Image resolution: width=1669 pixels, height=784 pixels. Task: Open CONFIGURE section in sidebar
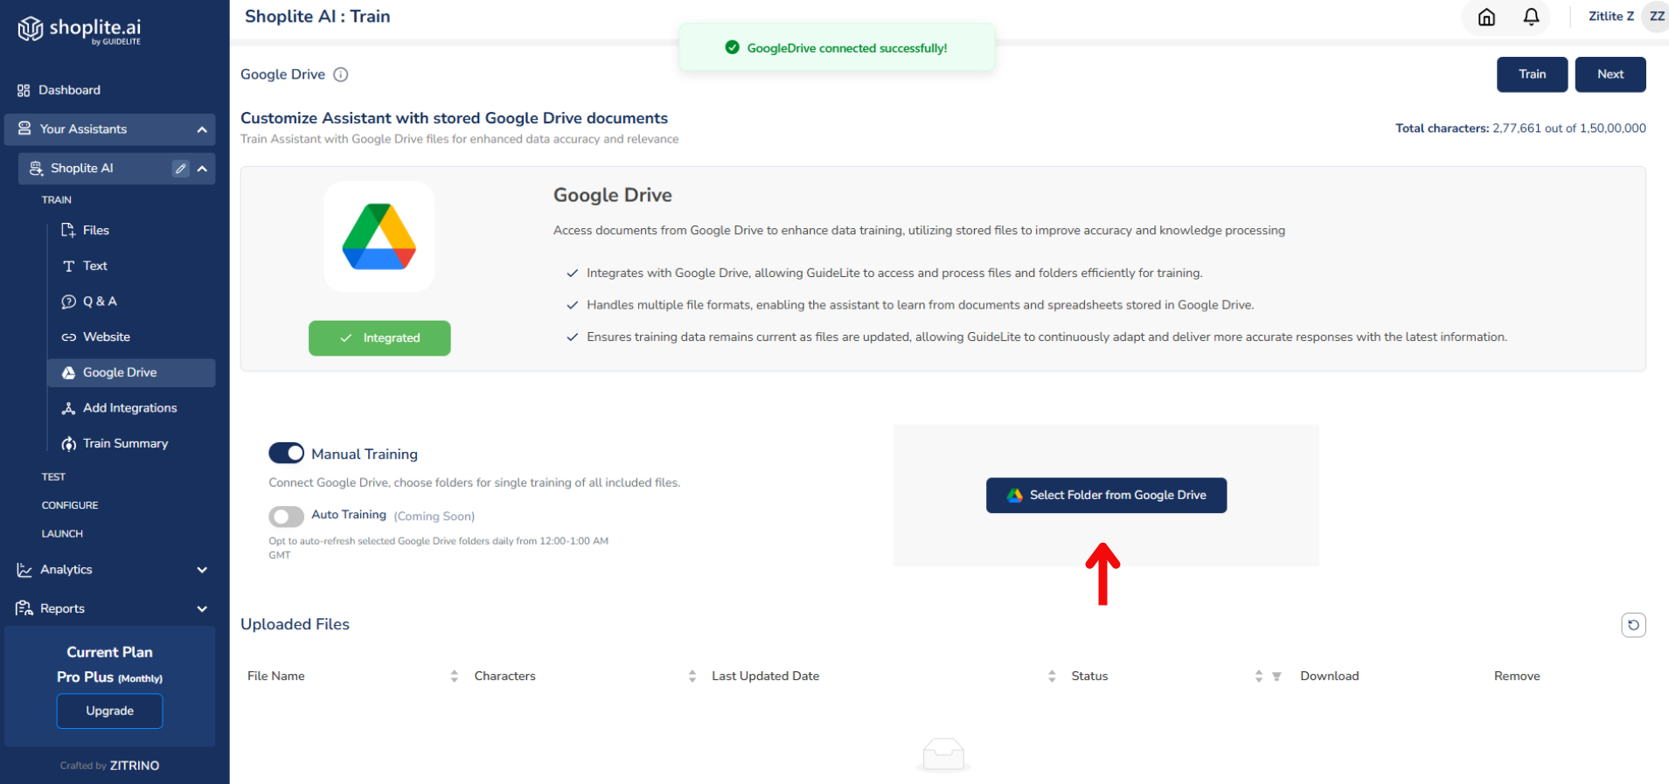70,505
